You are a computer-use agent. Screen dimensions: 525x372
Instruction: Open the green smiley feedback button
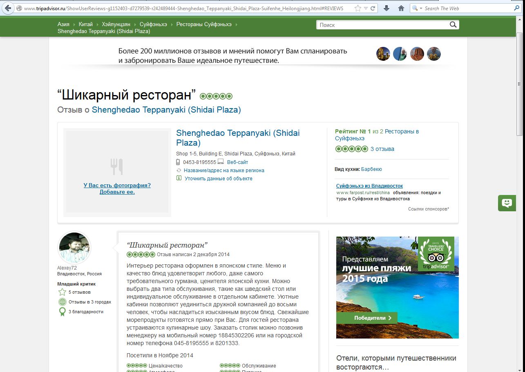pos(507,203)
